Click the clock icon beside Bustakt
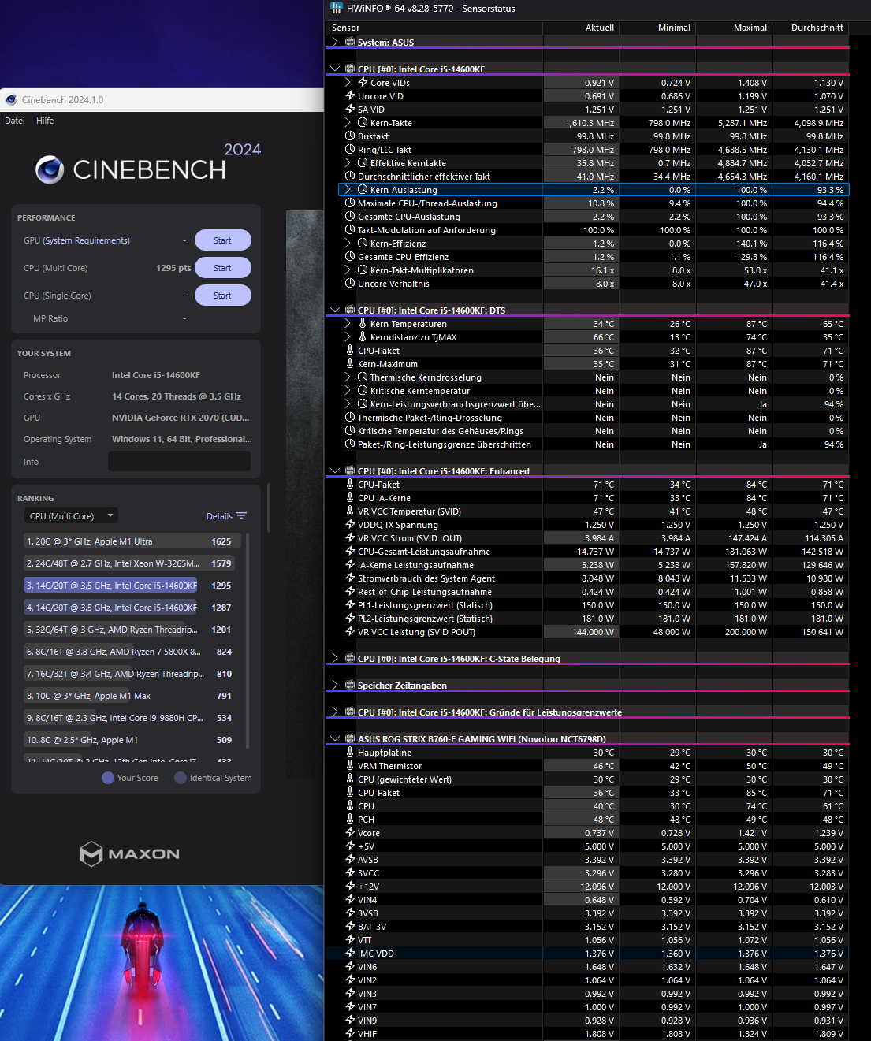Image resolution: width=871 pixels, height=1041 pixels. (350, 136)
